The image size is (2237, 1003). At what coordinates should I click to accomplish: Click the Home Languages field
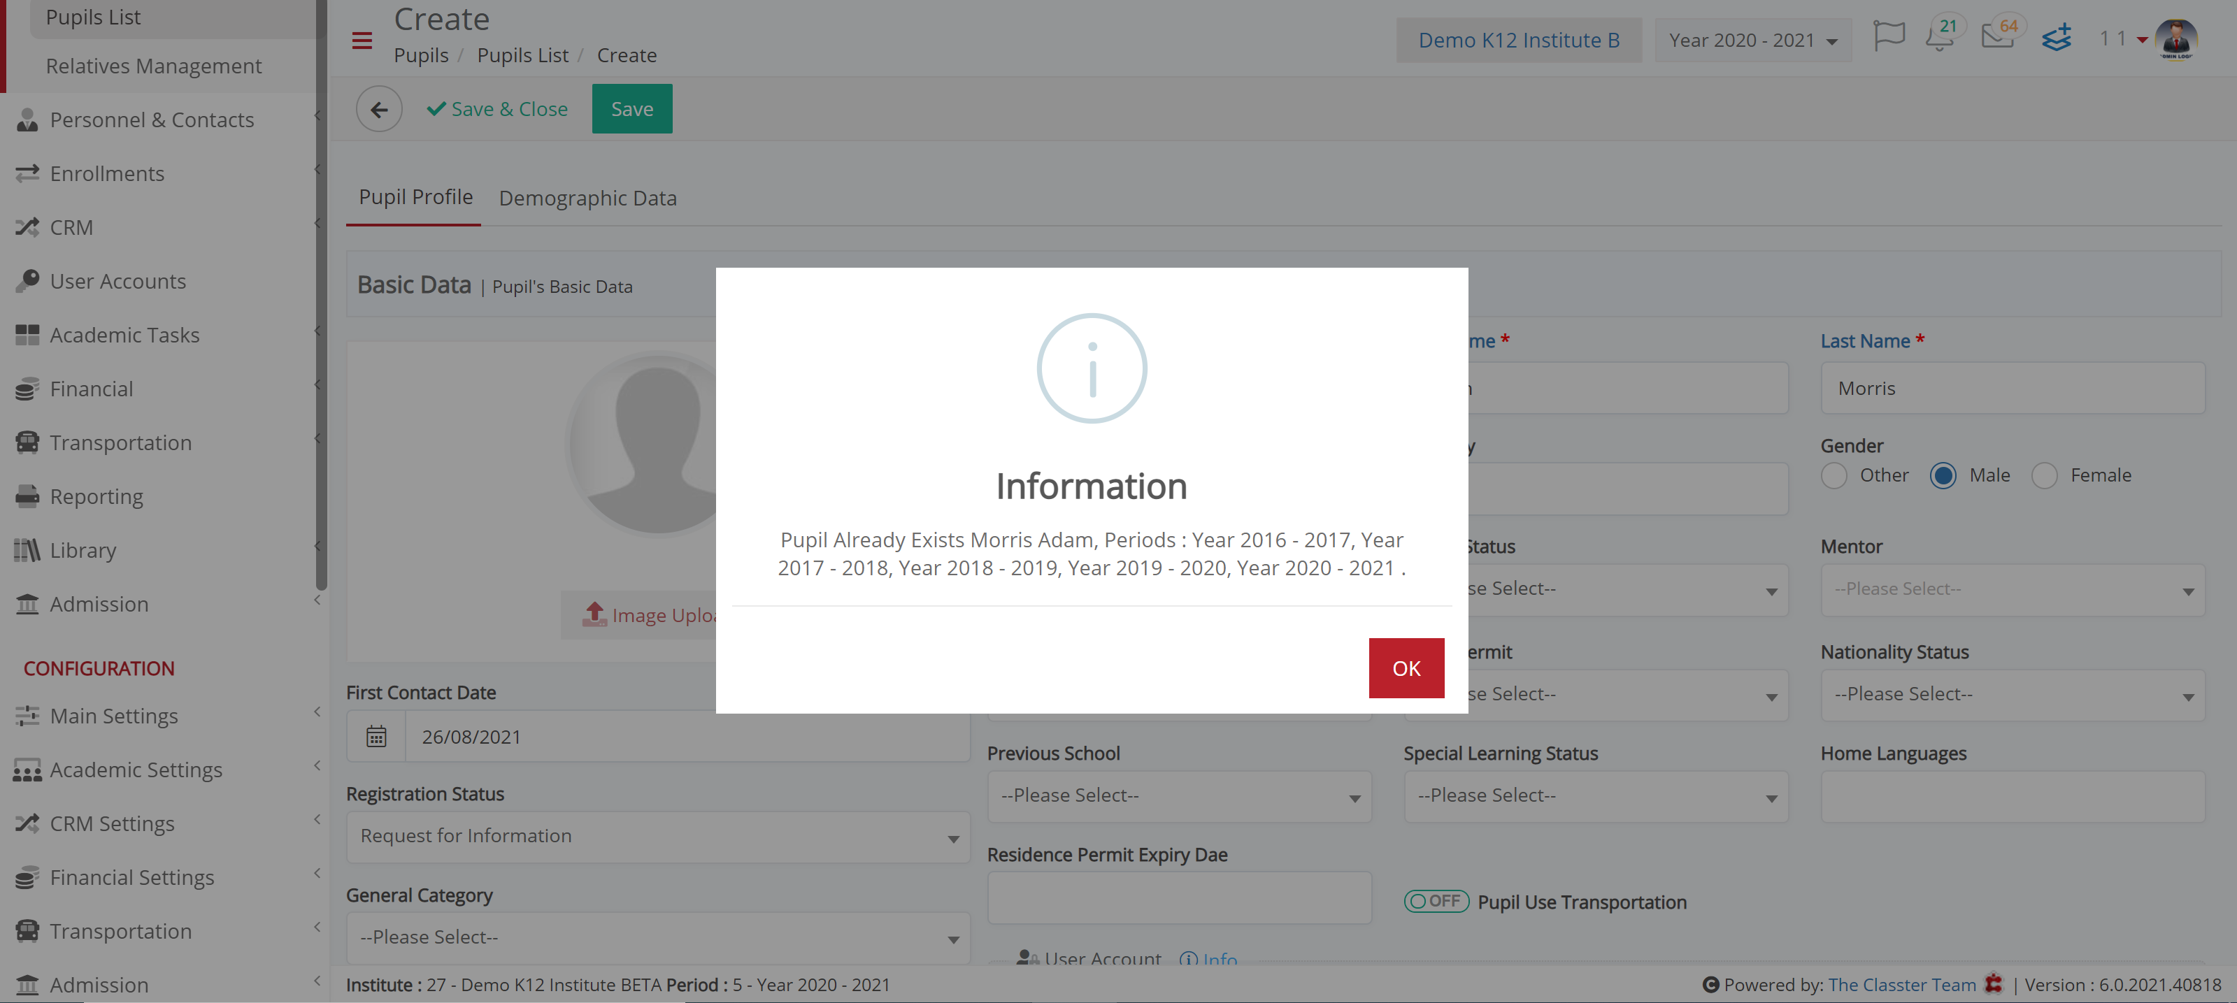click(2012, 795)
